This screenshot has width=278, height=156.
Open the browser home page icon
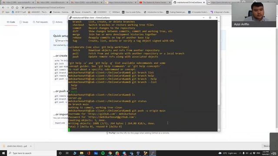(17, 8)
